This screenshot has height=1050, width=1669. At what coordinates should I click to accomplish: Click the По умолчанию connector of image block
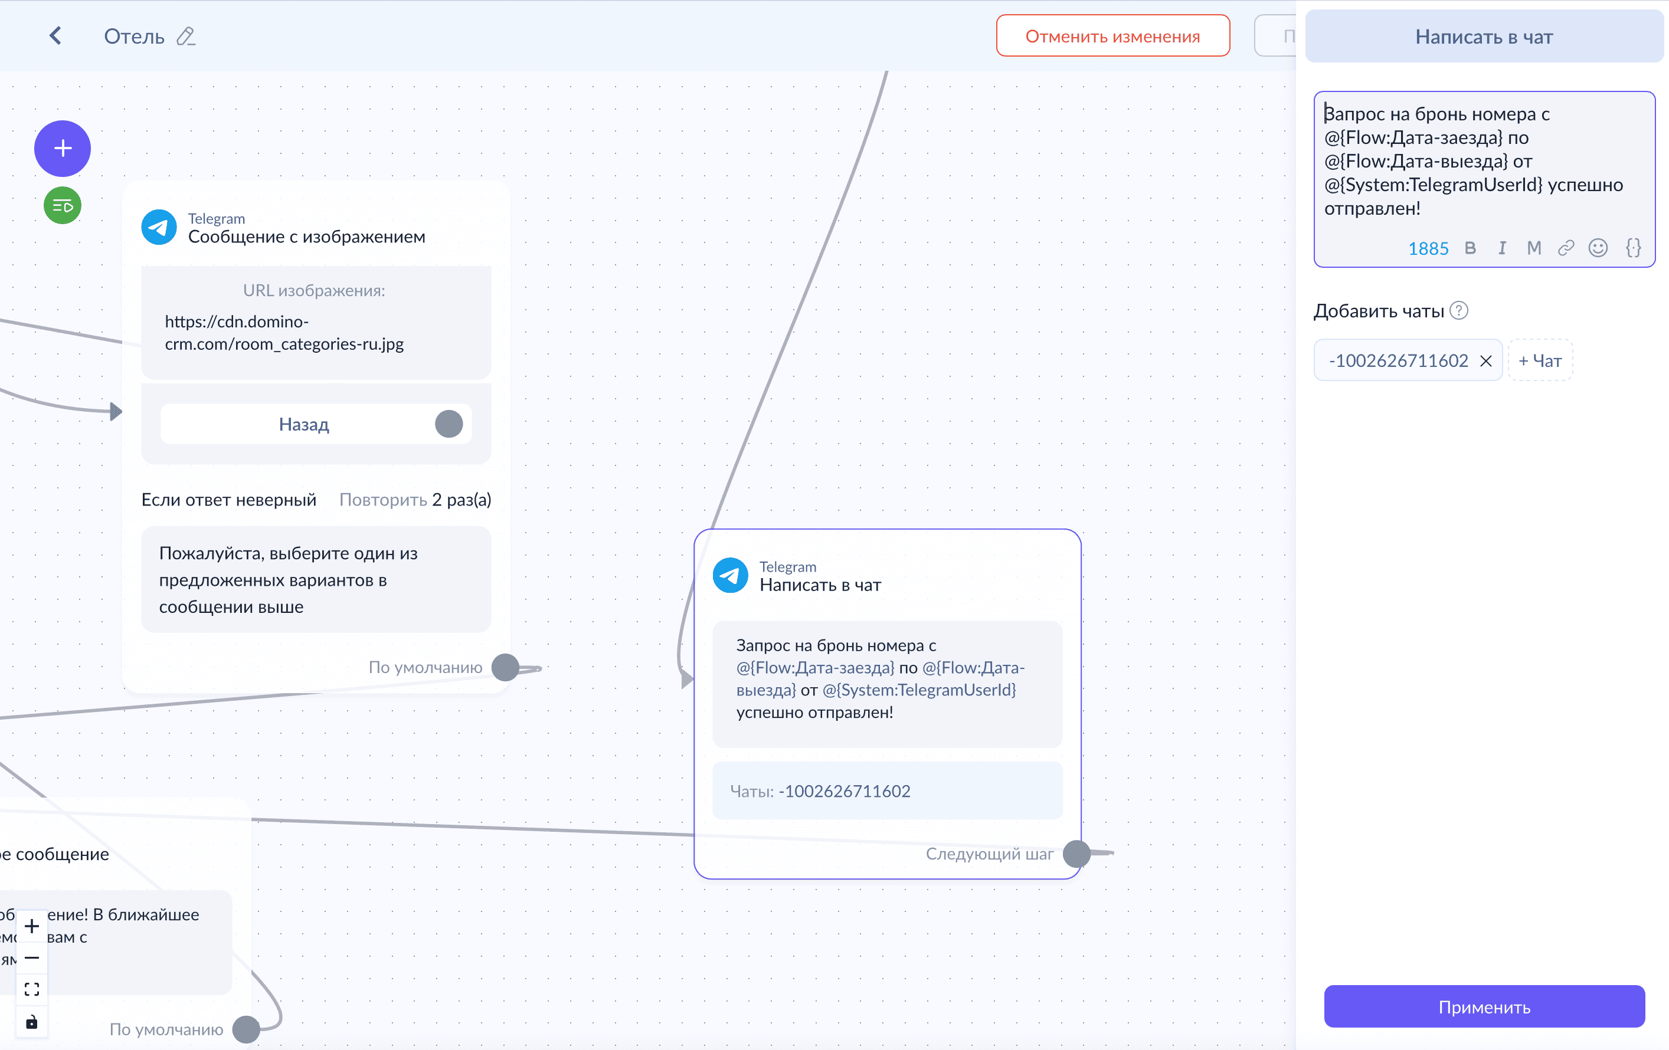pyautogui.click(x=505, y=668)
